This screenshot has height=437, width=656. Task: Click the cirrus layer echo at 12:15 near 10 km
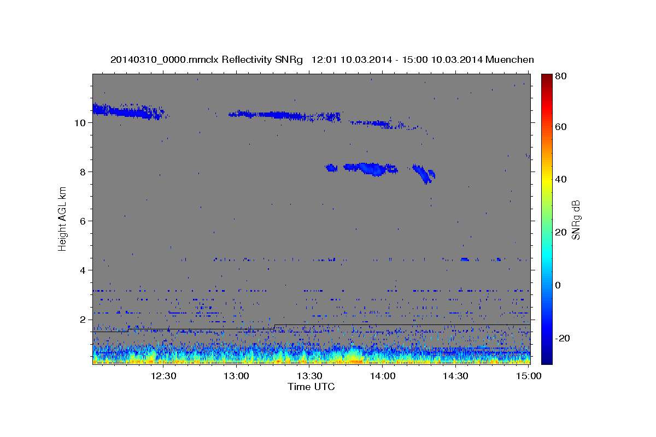point(130,111)
